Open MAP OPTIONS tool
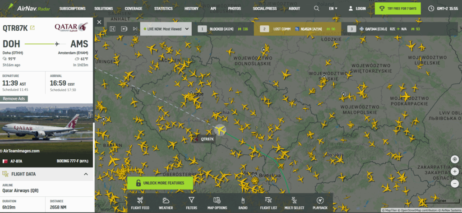The height and width of the screenshot is (213, 462). coord(217,203)
